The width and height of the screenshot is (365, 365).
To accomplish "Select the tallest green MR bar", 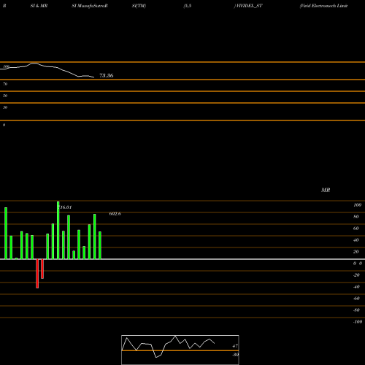I will point(58,230).
